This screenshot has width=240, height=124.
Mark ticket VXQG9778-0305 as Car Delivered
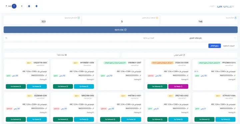click(16, 87)
